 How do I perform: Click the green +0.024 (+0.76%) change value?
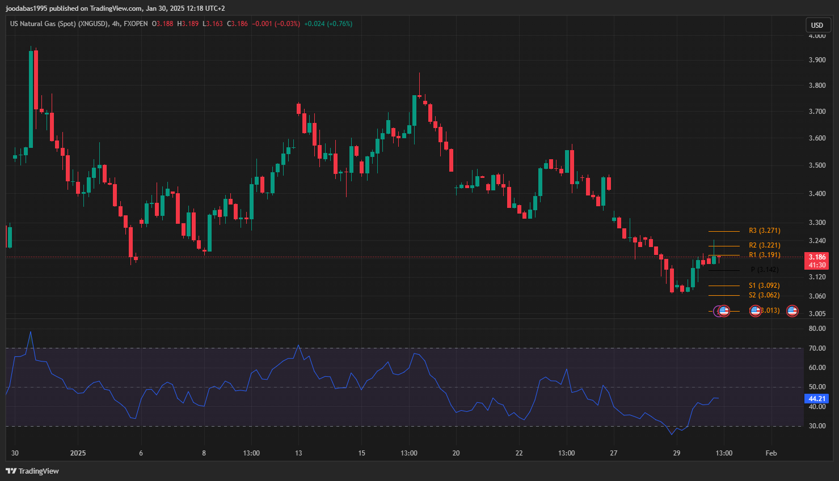click(x=328, y=24)
